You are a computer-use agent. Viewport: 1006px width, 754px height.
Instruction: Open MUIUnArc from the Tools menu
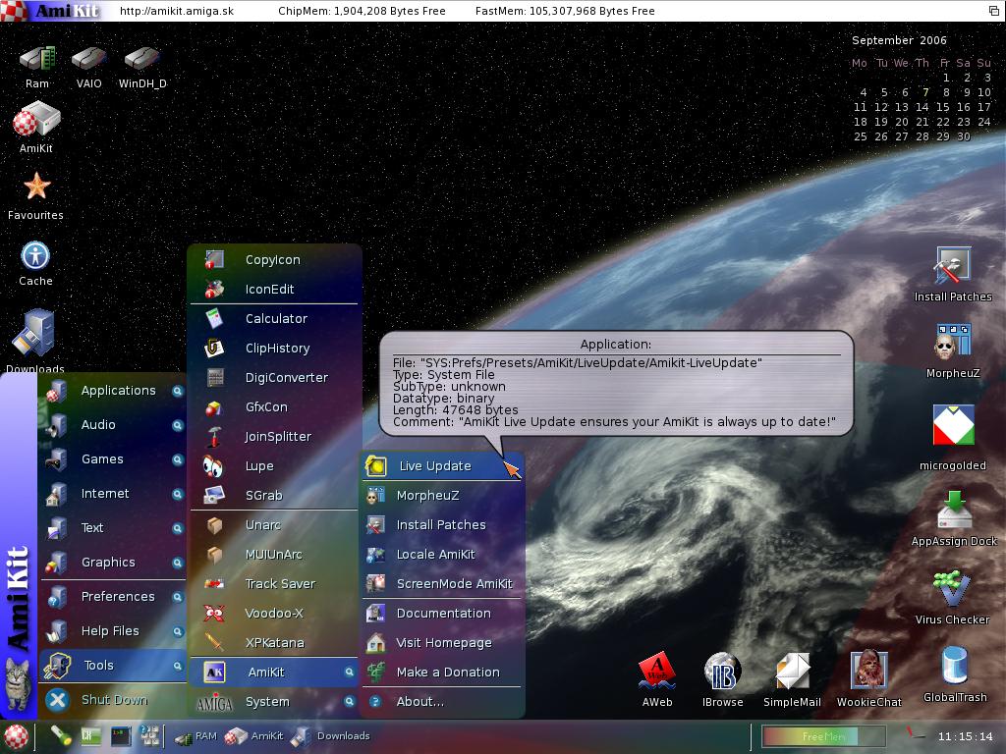275,555
